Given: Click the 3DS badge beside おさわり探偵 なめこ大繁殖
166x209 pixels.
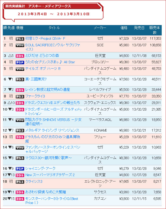Looking at the screenshot, I should coord(20,192).
